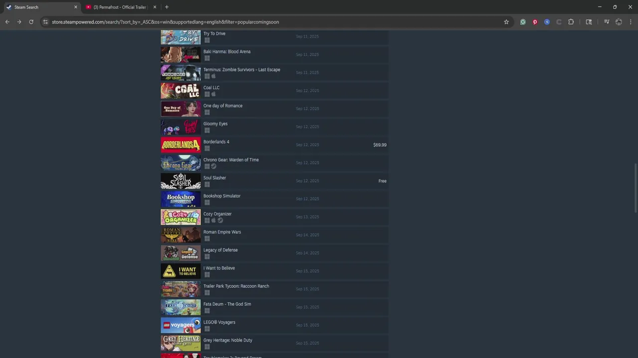638x358 pixels.
Task: Open the Extensions puzzle-piece menu
Action: pyautogui.click(x=571, y=22)
